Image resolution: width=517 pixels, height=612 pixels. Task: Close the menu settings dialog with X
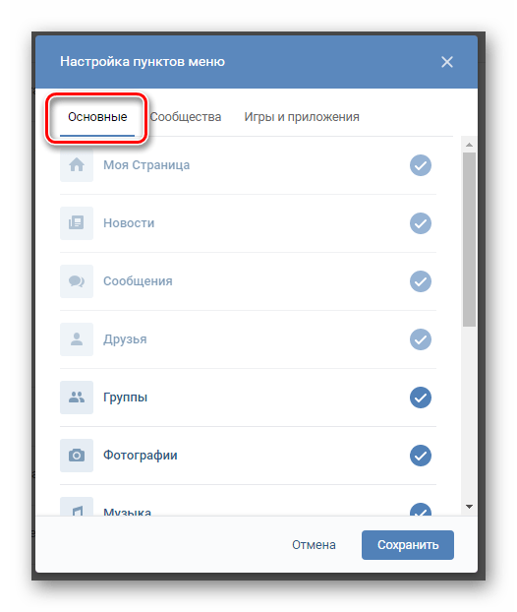[x=447, y=62]
